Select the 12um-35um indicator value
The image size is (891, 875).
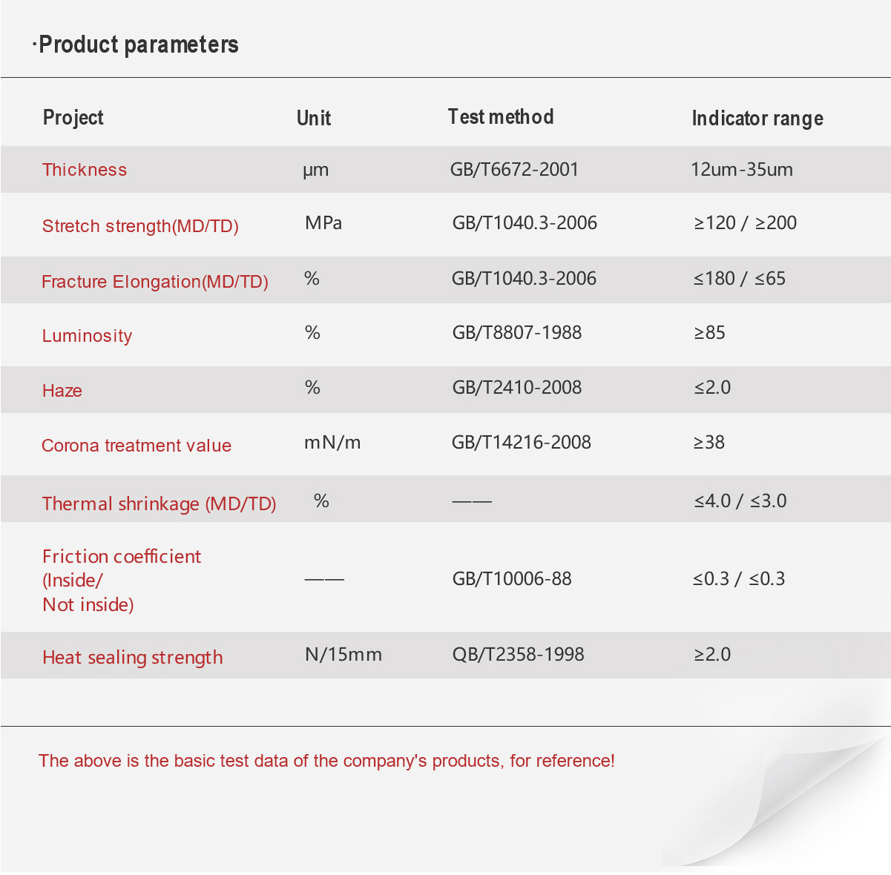[742, 170]
